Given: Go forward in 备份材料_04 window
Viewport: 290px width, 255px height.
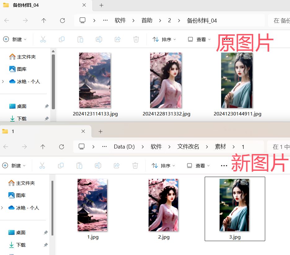Looking at the screenshot, I should [25, 20].
